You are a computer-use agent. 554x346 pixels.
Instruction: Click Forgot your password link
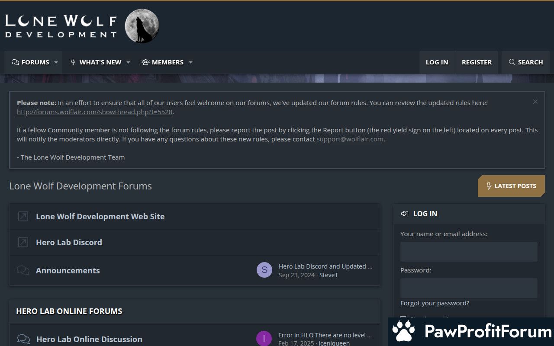(435, 303)
